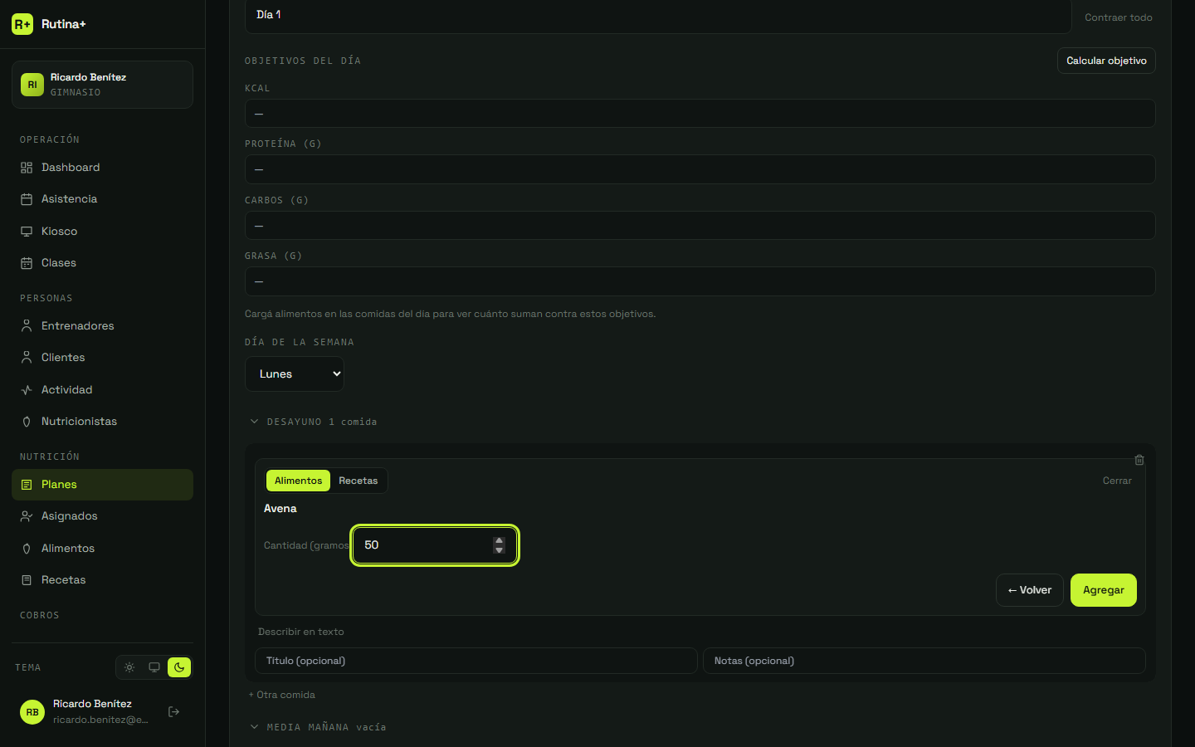Switch to the Recetas tab
1195x747 pixels.
click(x=358, y=481)
